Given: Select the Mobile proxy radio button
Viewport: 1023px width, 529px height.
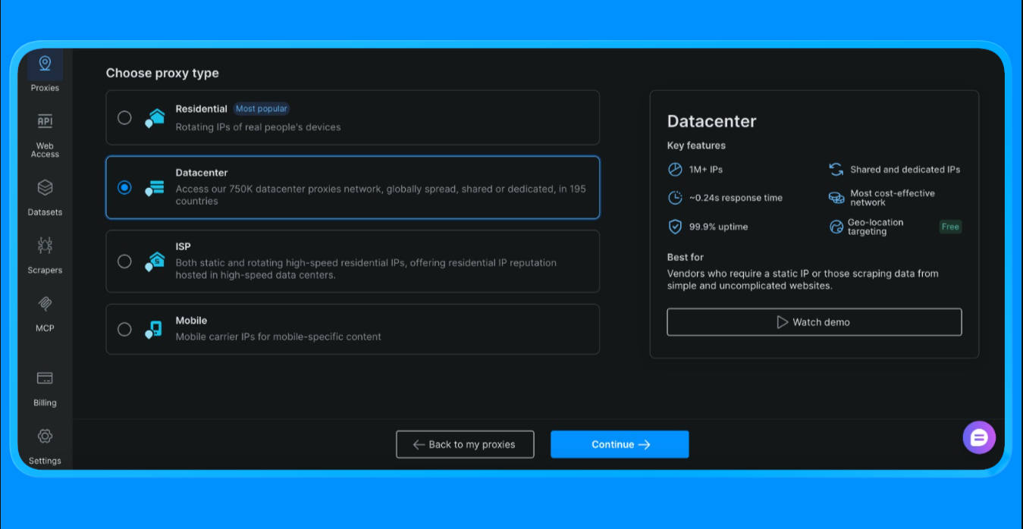Looking at the screenshot, I should pos(124,330).
